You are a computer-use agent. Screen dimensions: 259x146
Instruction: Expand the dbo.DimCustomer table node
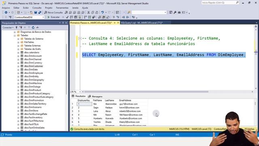(18, 66)
